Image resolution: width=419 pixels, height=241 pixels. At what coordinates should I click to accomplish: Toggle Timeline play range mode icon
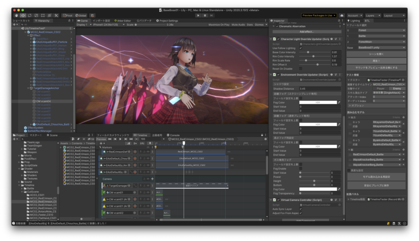click(x=137, y=139)
